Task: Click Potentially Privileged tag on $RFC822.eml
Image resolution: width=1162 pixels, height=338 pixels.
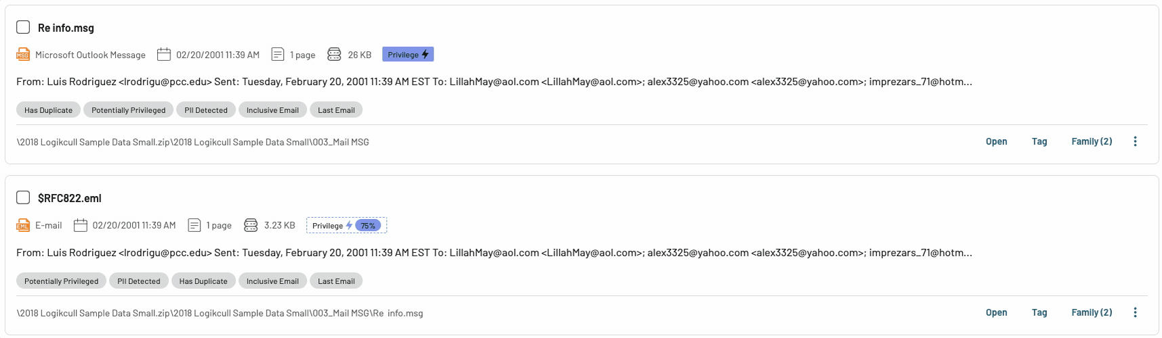Action: 61,281
